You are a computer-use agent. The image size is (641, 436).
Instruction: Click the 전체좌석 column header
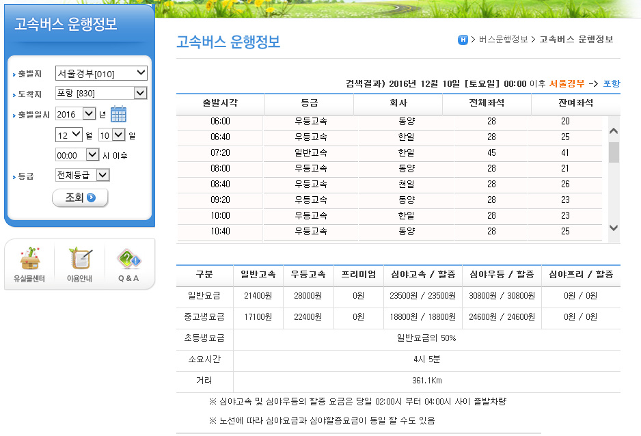487,103
